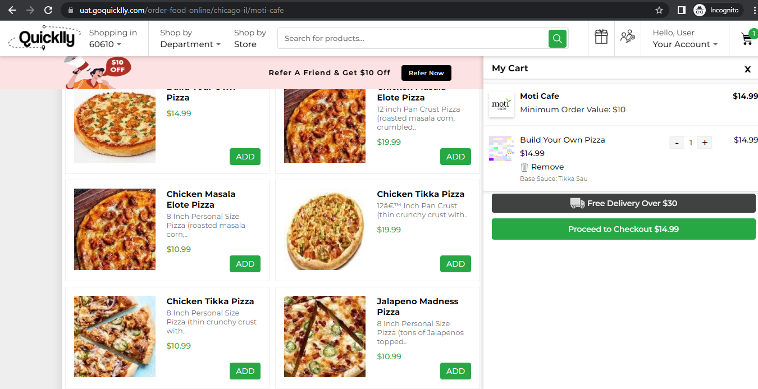Add 12 inch Chicken Masala Elote Pizza $19.99
The image size is (758, 389).
[x=455, y=157]
